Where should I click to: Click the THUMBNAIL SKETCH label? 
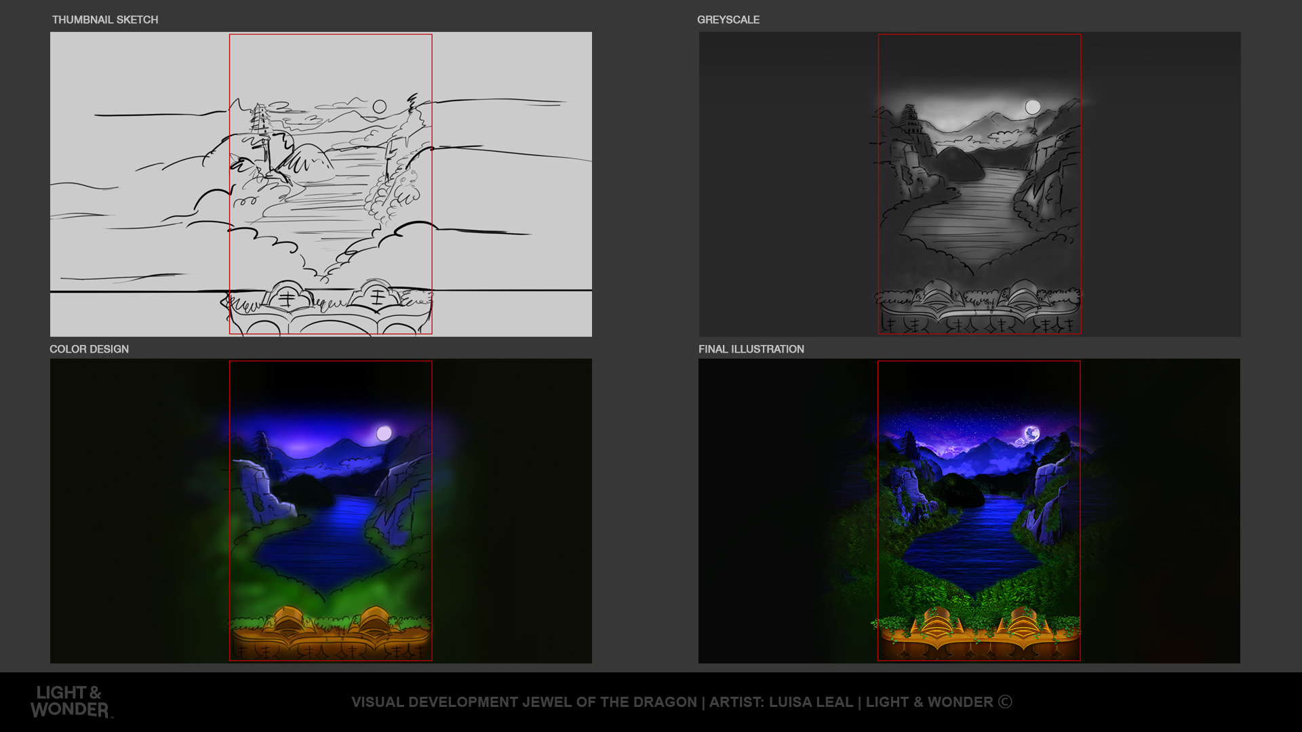[105, 20]
